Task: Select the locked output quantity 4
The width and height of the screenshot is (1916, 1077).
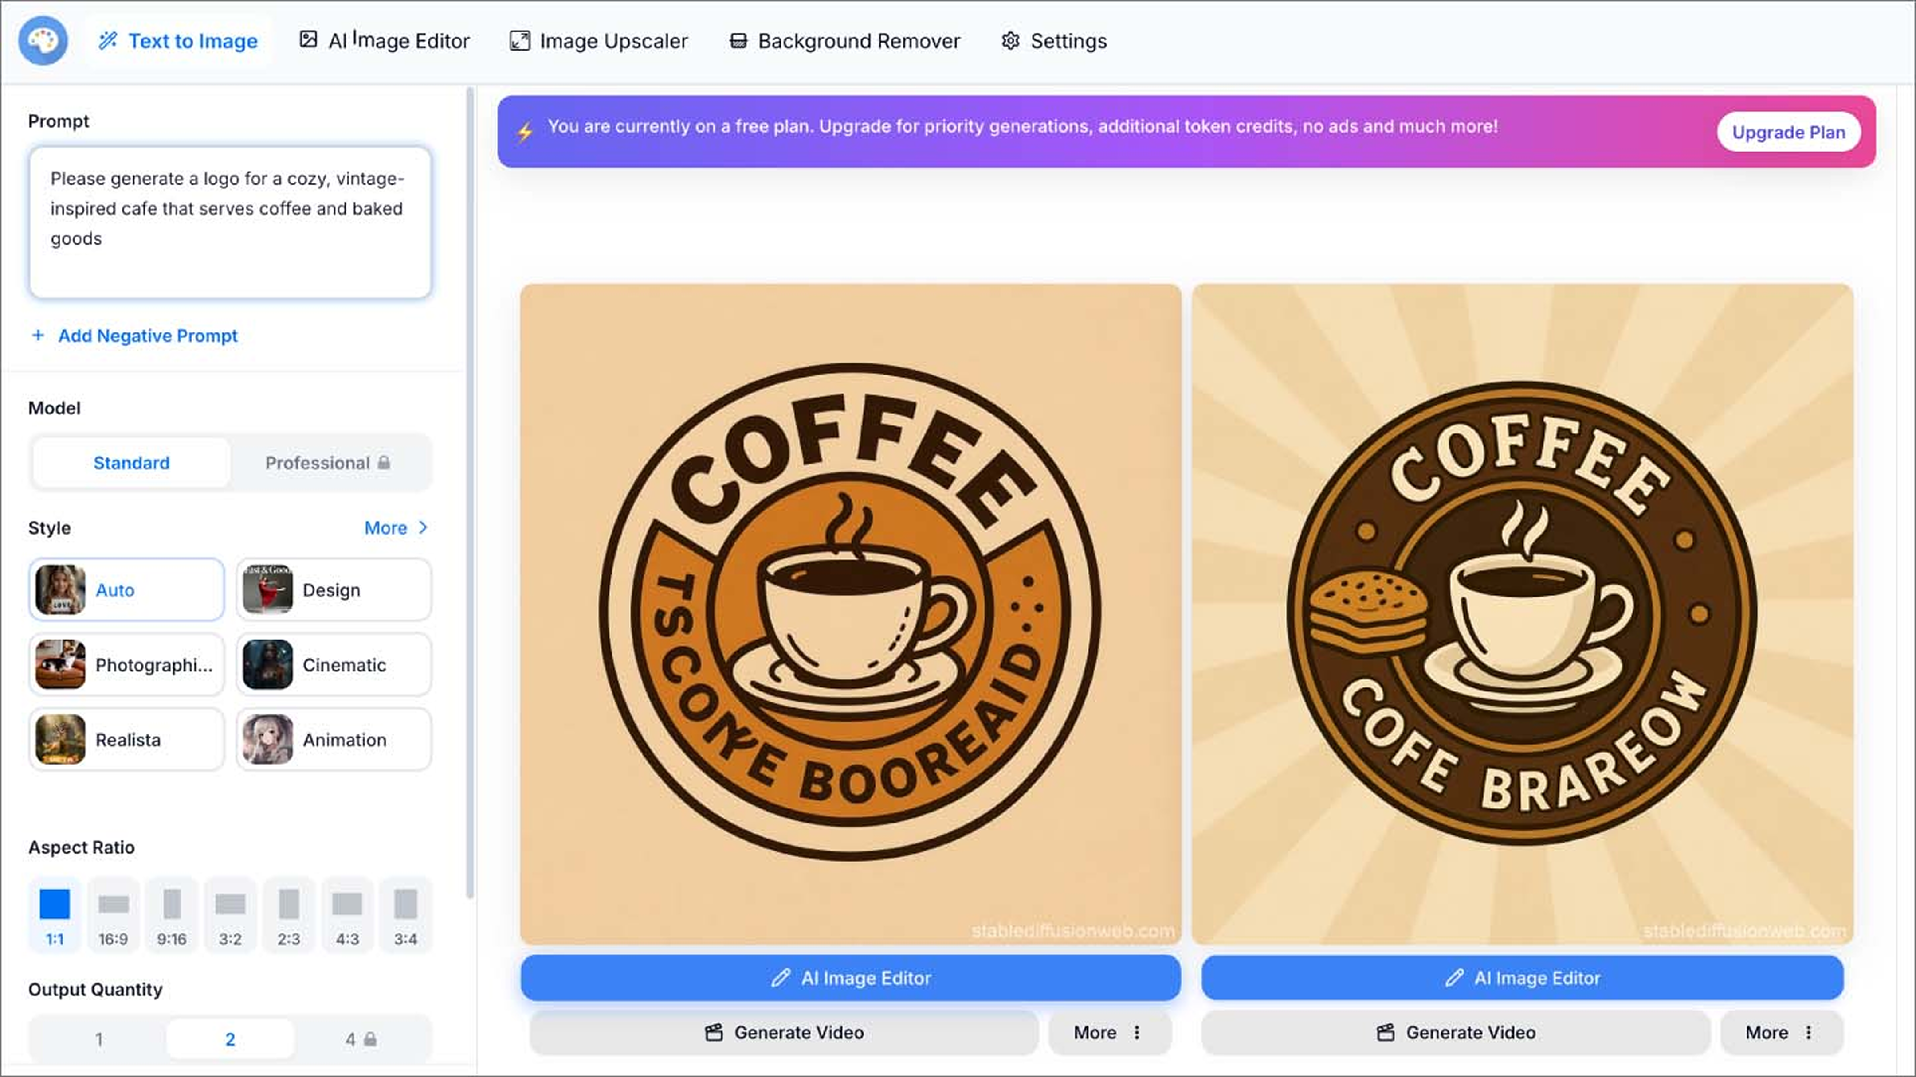Action: (361, 1040)
